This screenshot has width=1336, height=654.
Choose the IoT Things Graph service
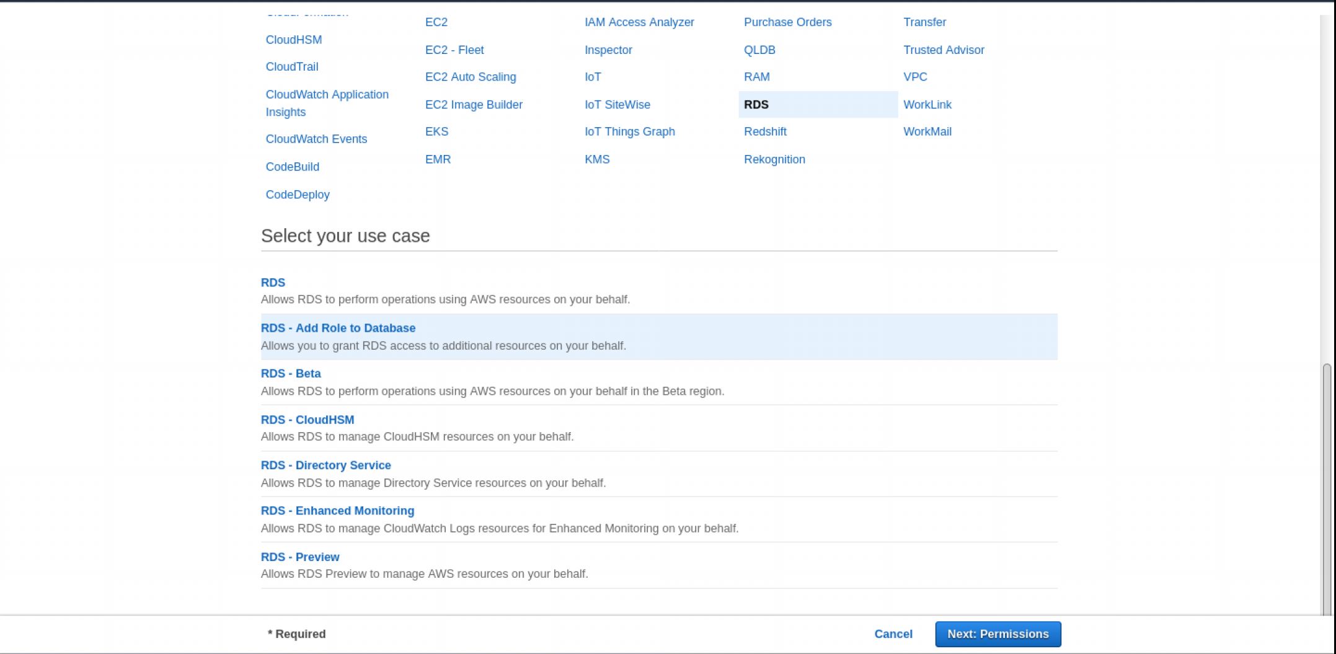(629, 131)
